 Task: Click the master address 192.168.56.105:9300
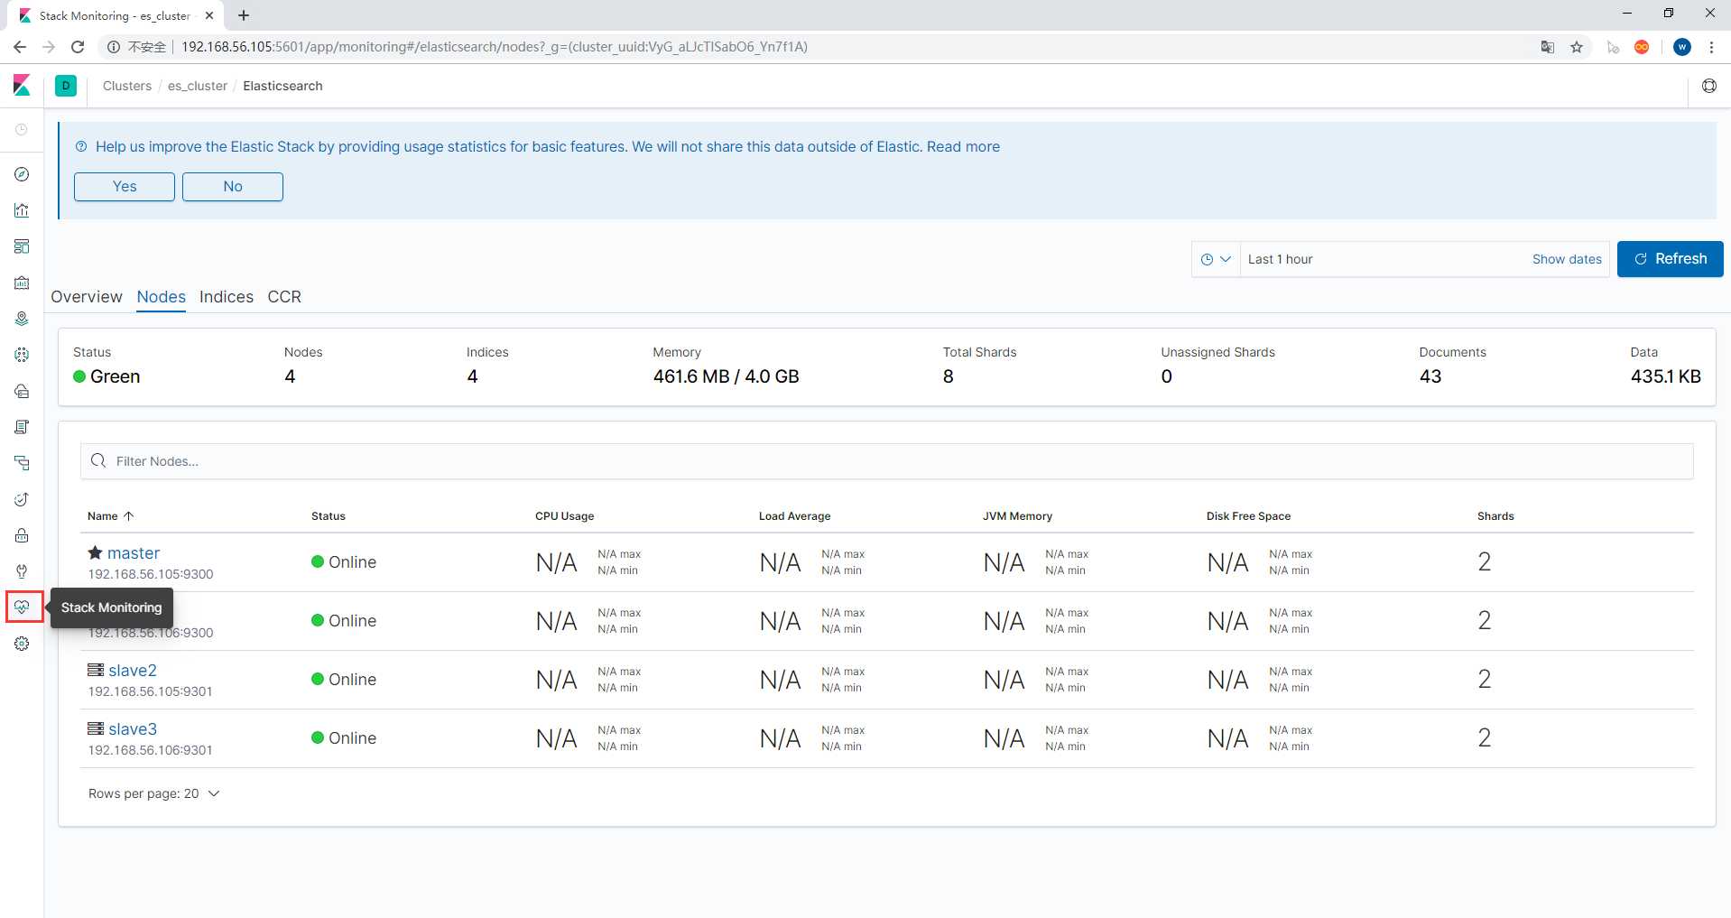151,574
